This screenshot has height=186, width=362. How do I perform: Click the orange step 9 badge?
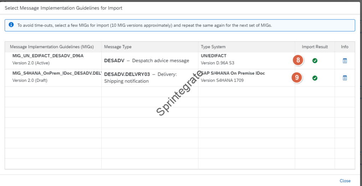coord(297,77)
